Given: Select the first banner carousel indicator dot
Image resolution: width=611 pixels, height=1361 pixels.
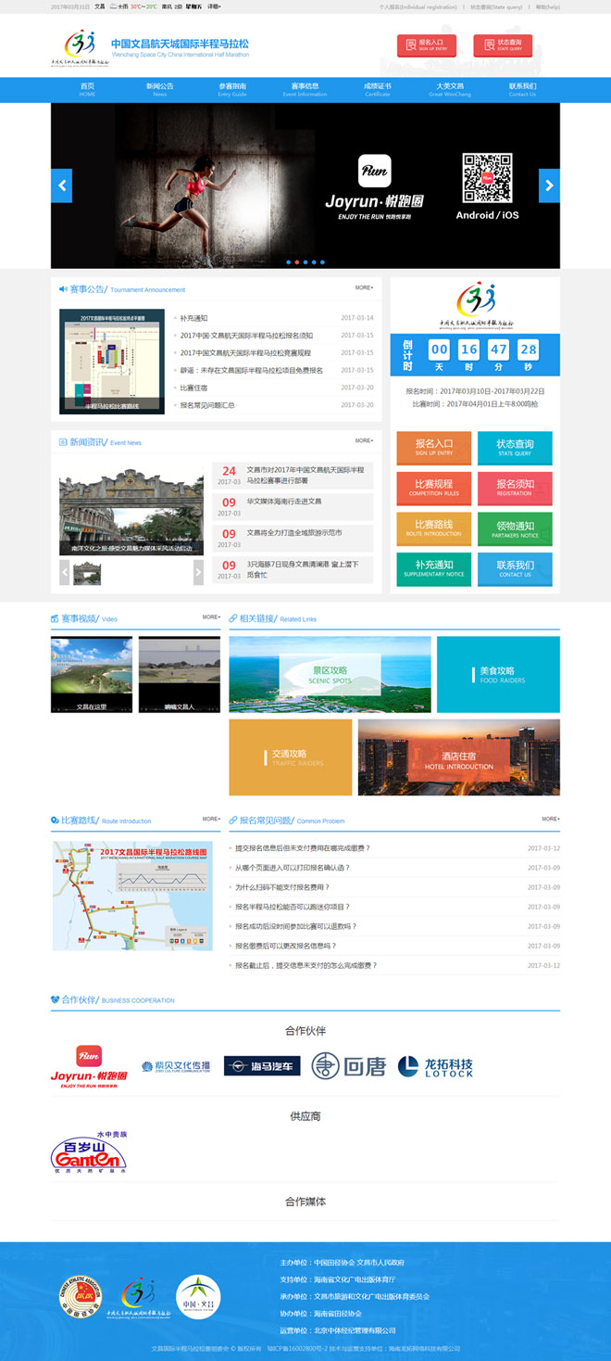Looking at the screenshot, I should click(288, 262).
